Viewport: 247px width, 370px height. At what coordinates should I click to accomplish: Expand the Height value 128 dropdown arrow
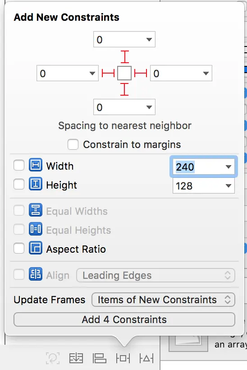228,186
